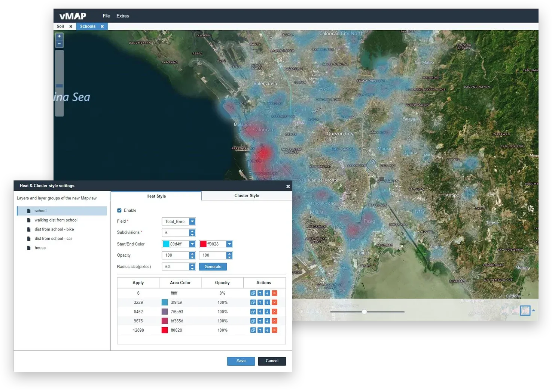Delete the 9675 bf355d row
The width and height of the screenshot is (552, 390).
click(x=274, y=321)
